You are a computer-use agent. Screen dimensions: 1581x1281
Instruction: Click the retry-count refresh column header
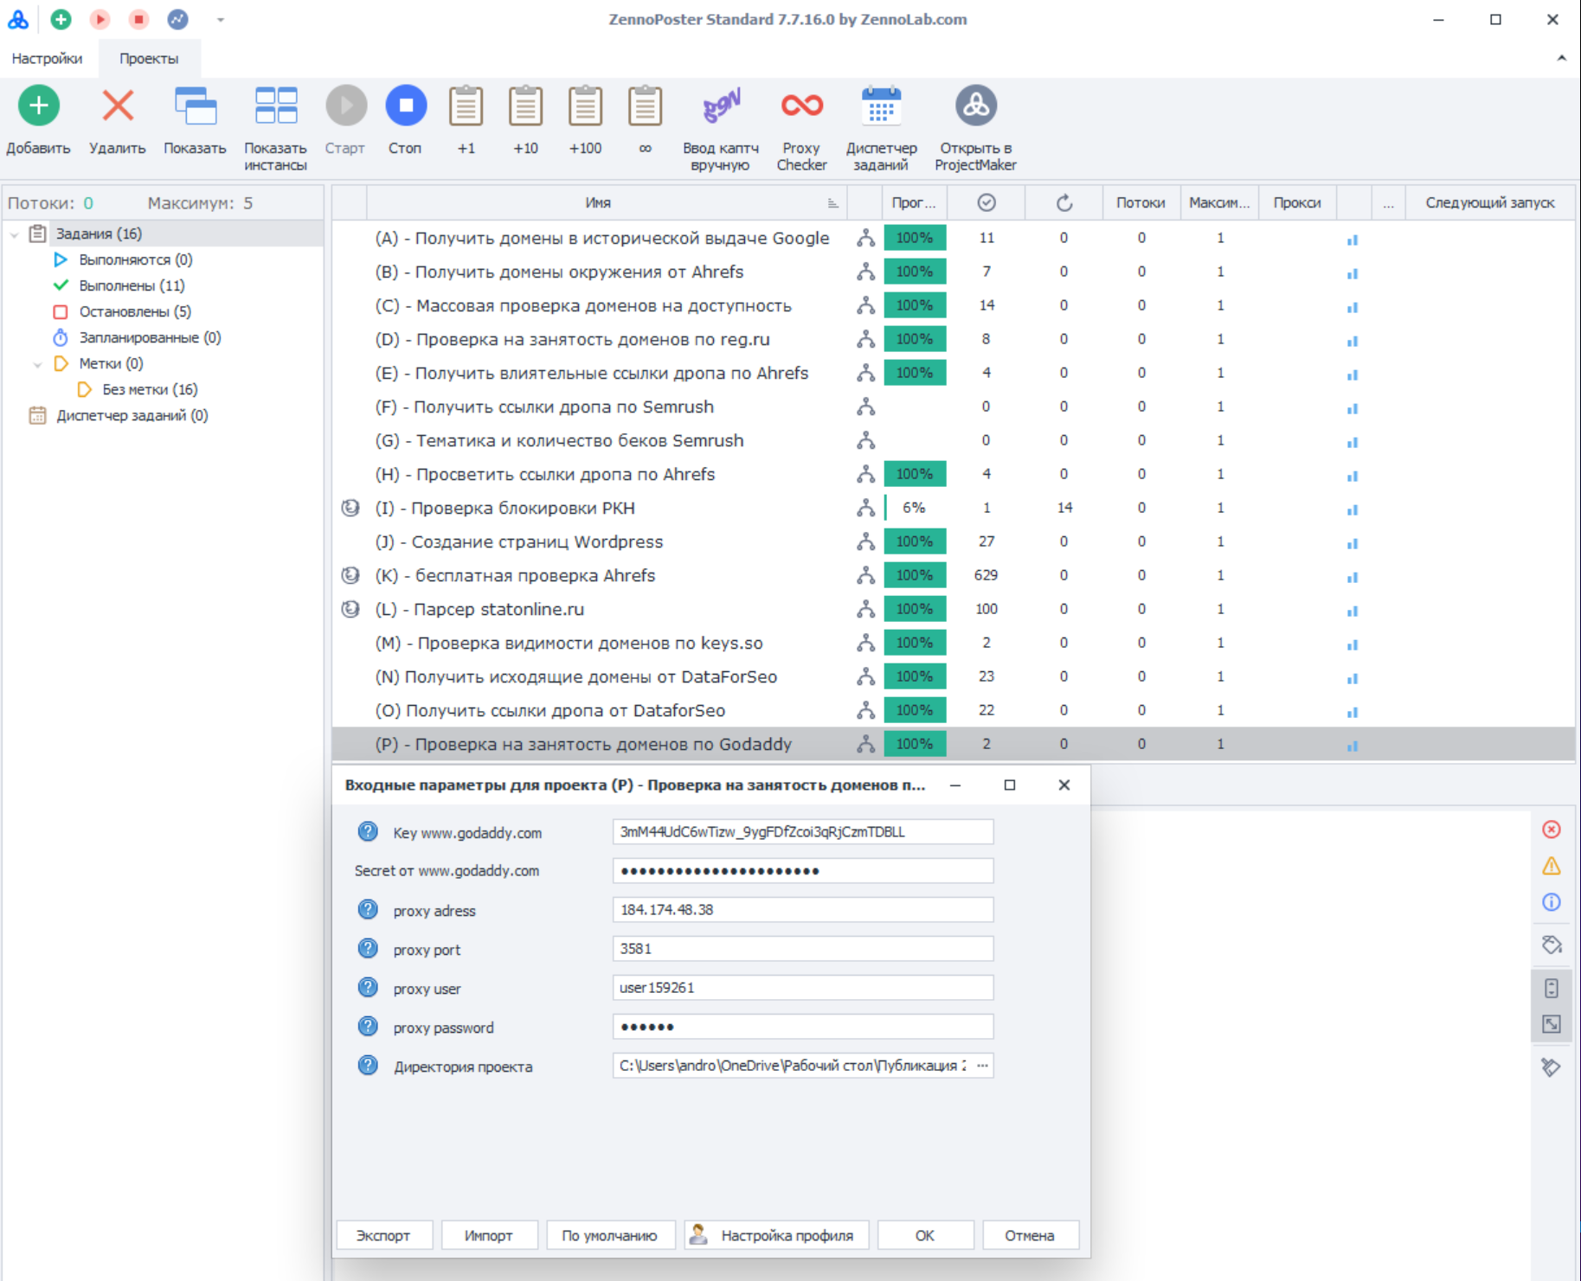[1064, 202]
